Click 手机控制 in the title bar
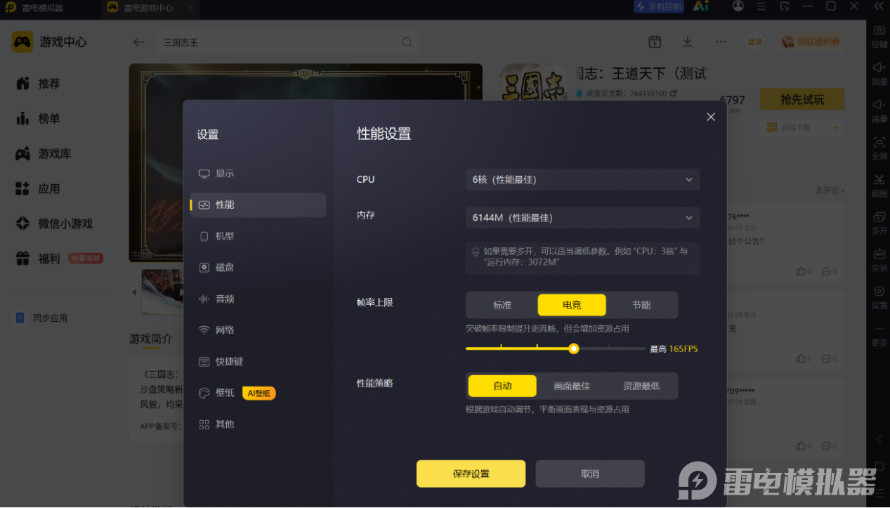Image resolution: width=890 pixels, height=508 pixels. pyautogui.click(x=659, y=7)
